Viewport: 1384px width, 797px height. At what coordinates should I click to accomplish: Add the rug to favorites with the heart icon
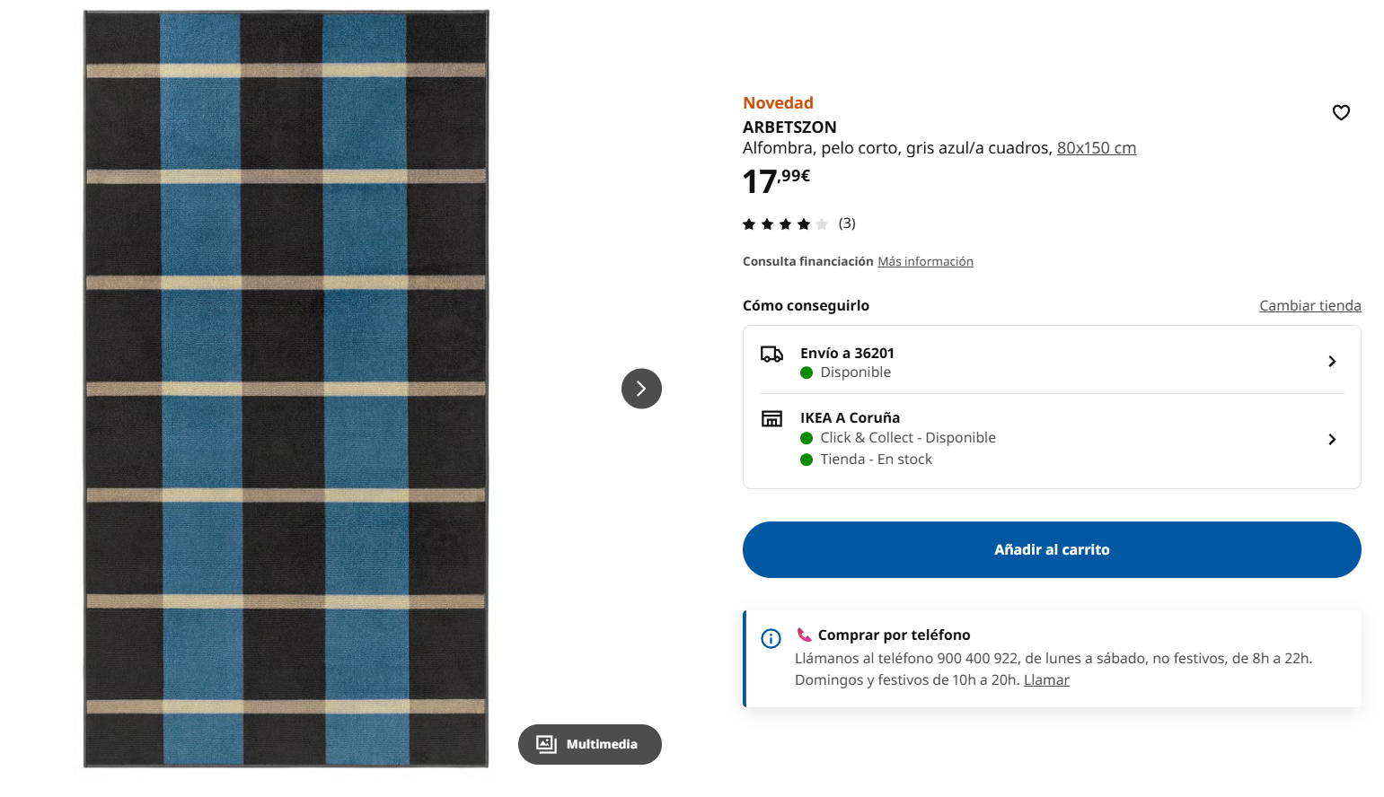pyautogui.click(x=1340, y=112)
